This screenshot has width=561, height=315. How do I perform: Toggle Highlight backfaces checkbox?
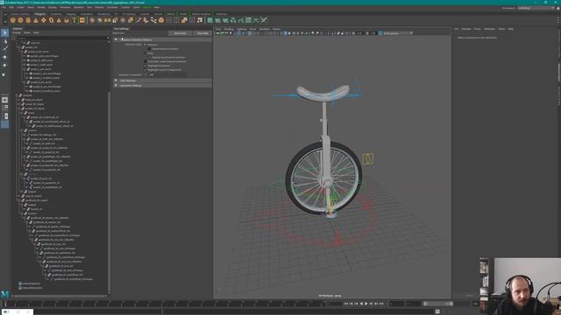[x=146, y=66]
